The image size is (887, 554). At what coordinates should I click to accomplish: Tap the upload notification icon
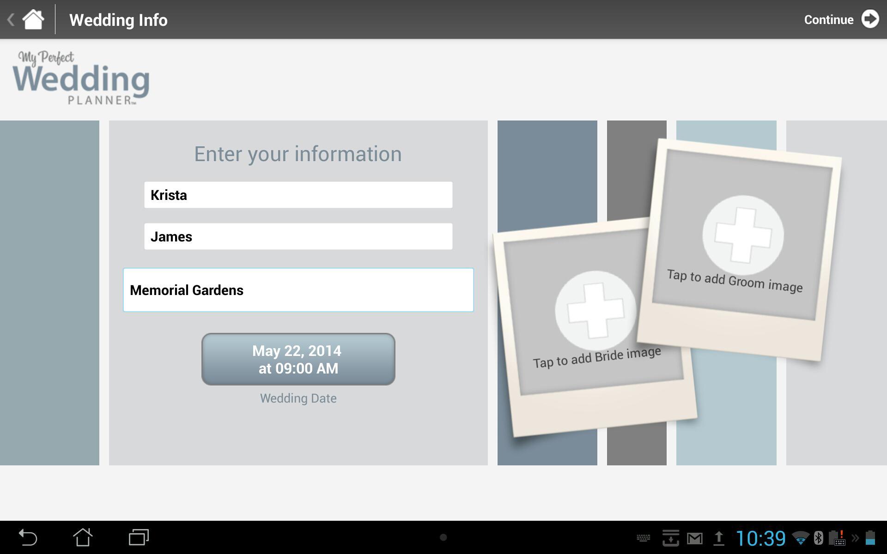(x=718, y=538)
